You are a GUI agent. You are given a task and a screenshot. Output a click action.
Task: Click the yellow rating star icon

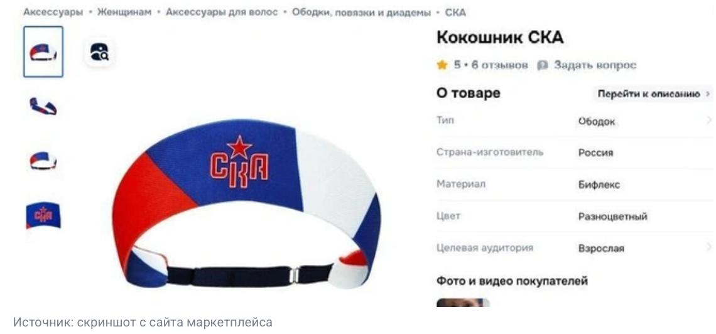pos(442,65)
